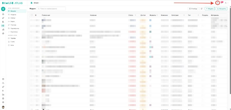Click the refresh icon button

(x=202, y=9)
